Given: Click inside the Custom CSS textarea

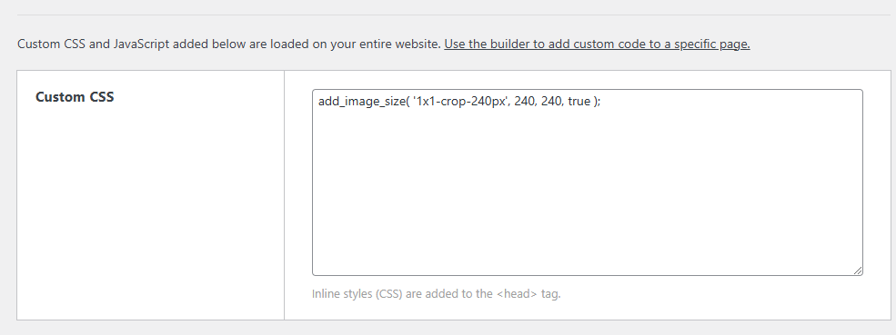Looking at the screenshot, I should [588, 182].
